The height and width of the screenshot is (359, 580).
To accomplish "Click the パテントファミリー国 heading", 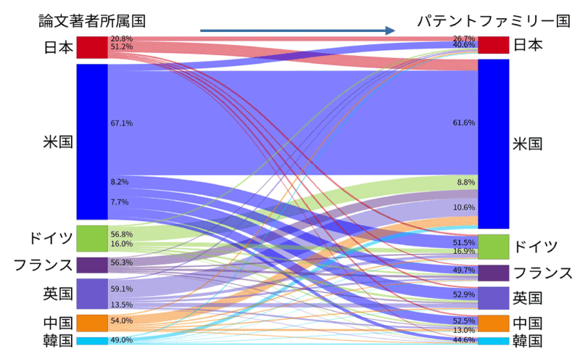I will (493, 20).
